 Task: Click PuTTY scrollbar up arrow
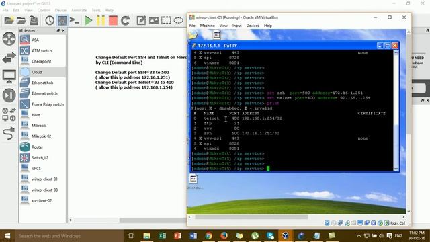[396, 52]
